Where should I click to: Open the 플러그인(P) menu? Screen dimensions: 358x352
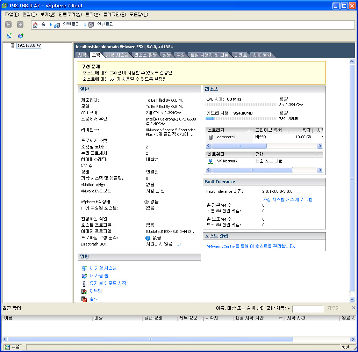coord(115,15)
